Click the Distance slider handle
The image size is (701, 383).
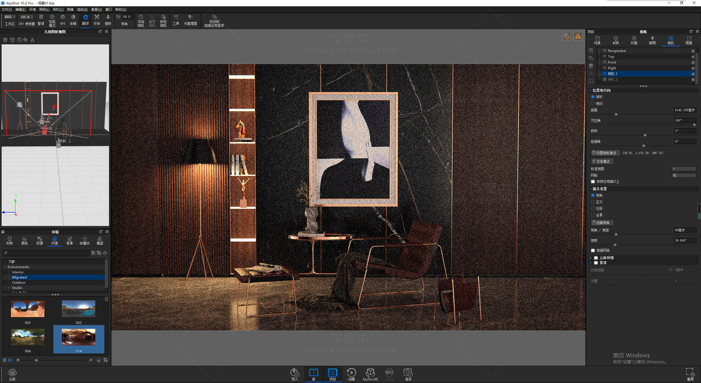click(x=616, y=114)
